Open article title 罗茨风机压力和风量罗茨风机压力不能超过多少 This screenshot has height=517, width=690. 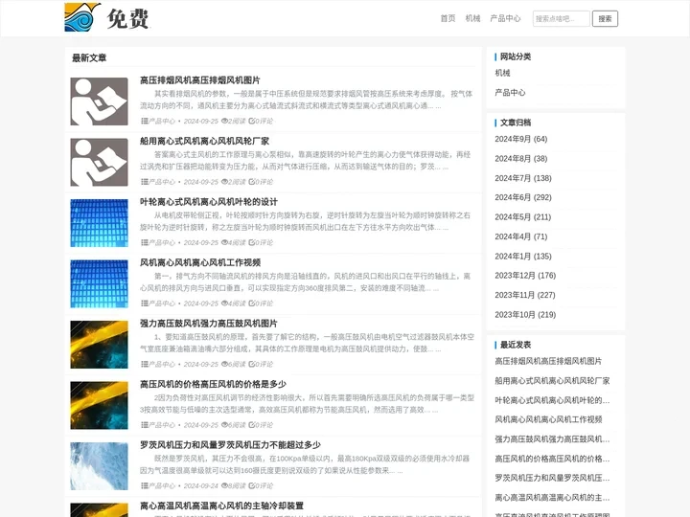tap(230, 445)
